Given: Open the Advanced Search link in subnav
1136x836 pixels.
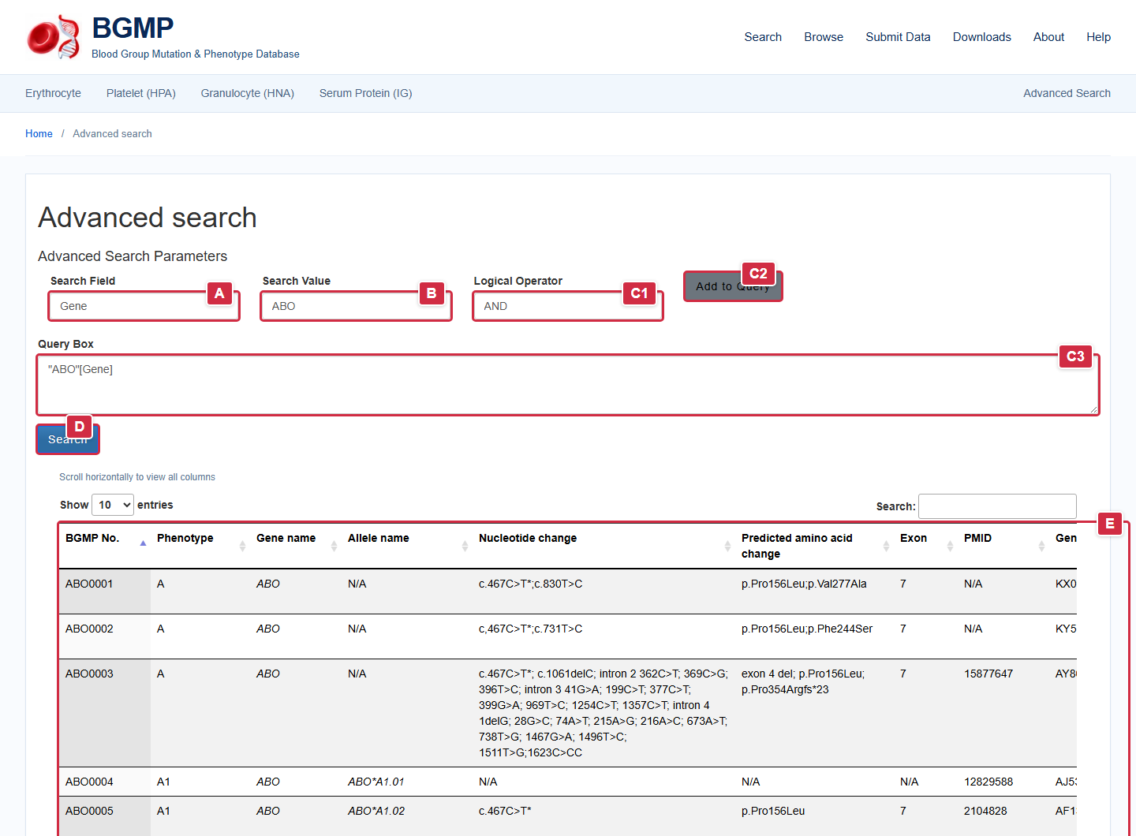Looking at the screenshot, I should 1067,93.
